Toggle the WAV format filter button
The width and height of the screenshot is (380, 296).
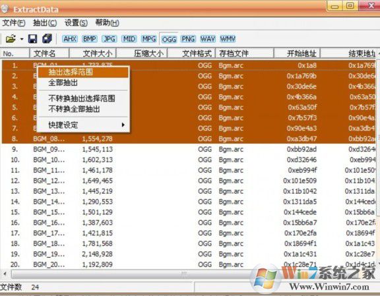pos(208,39)
